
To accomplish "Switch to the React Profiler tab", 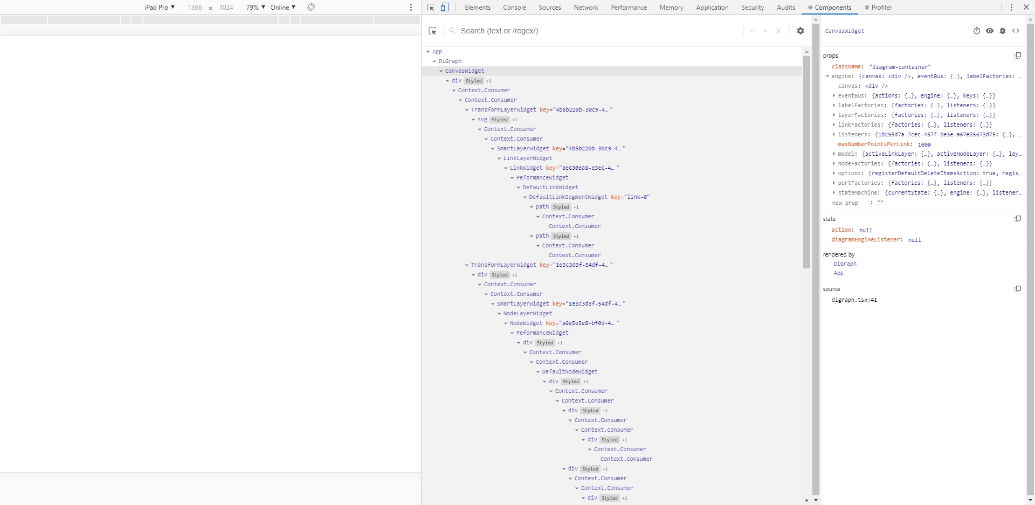I will coord(878,8).
